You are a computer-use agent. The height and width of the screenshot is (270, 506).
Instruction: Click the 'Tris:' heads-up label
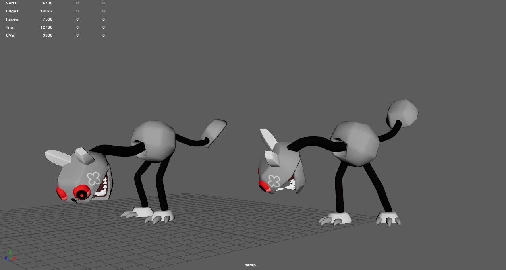(10, 27)
